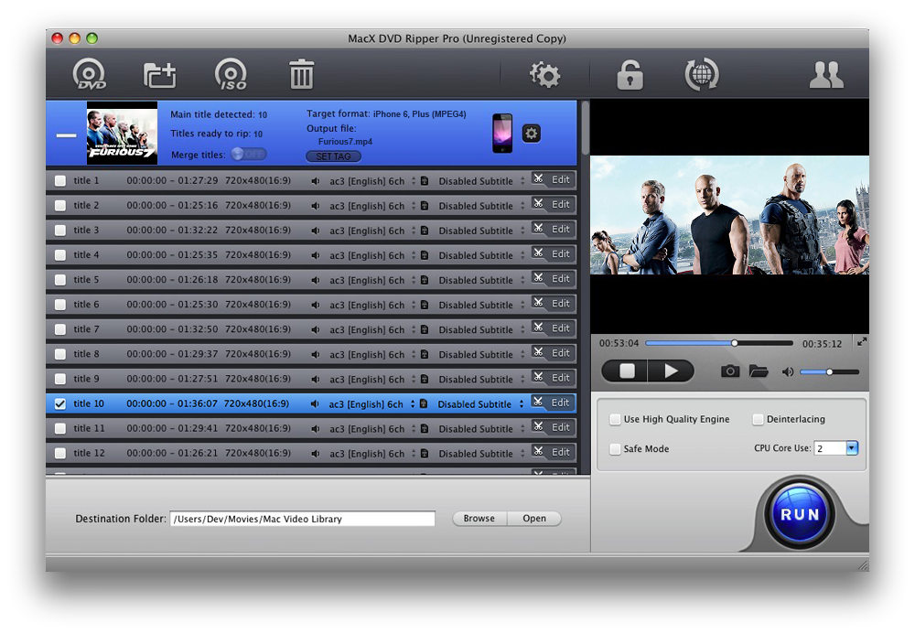The height and width of the screenshot is (634, 915).
Task: Click the SET TAG button
Action: (x=333, y=156)
